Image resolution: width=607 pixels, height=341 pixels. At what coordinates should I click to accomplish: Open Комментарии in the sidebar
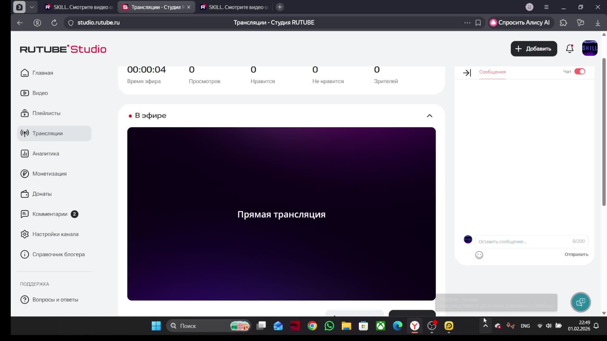(50, 214)
